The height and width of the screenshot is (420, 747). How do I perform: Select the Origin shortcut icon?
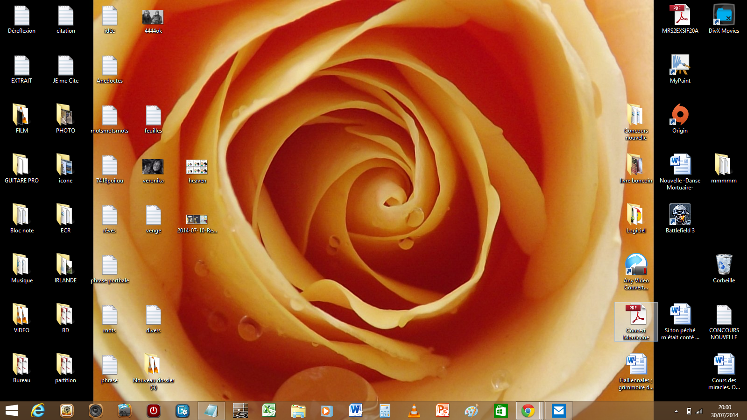pos(680,119)
